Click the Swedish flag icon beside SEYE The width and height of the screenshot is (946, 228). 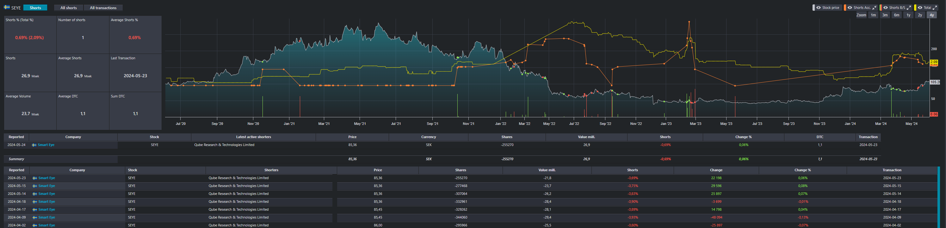tap(7, 7)
